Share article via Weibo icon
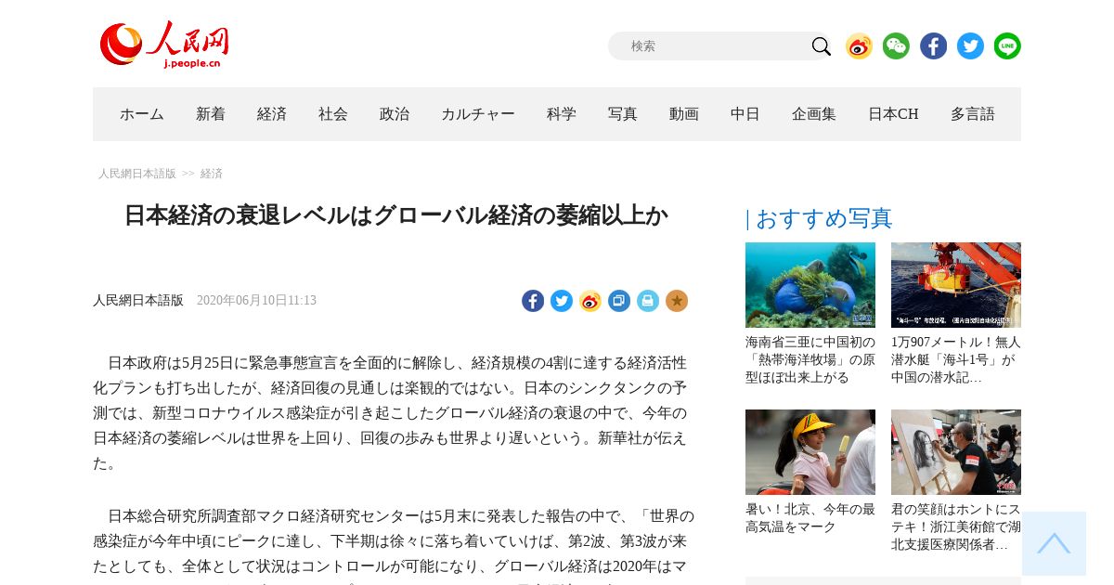1114x585 pixels. tap(590, 301)
